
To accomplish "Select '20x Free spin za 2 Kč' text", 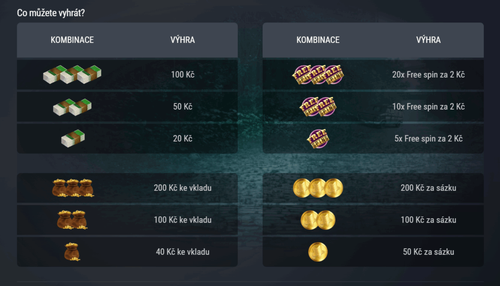I will point(428,75).
